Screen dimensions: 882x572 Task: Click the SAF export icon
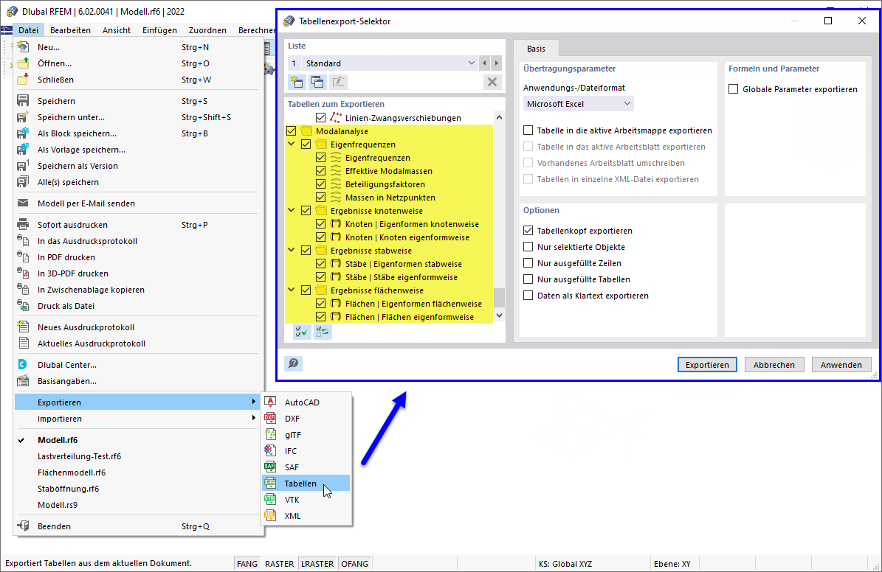click(x=271, y=467)
